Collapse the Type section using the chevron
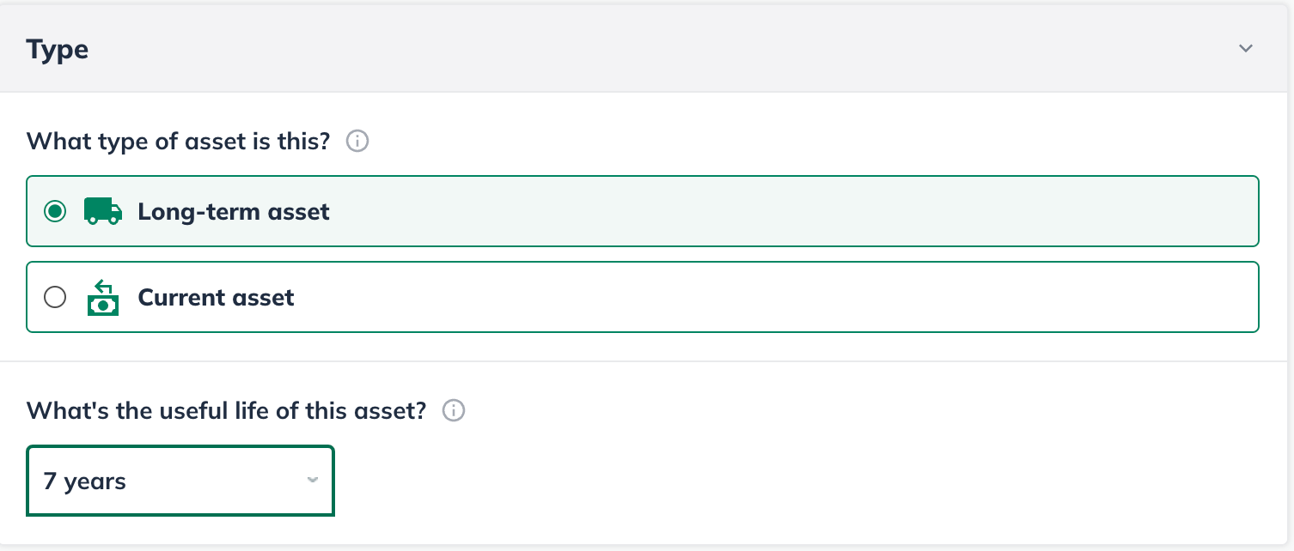 pyautogui.click(x=1246, y=49)
